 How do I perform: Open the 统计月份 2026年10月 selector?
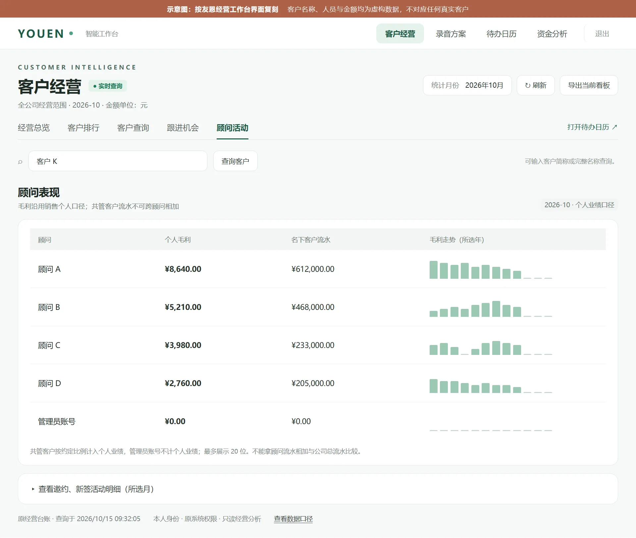pos(467,85)
